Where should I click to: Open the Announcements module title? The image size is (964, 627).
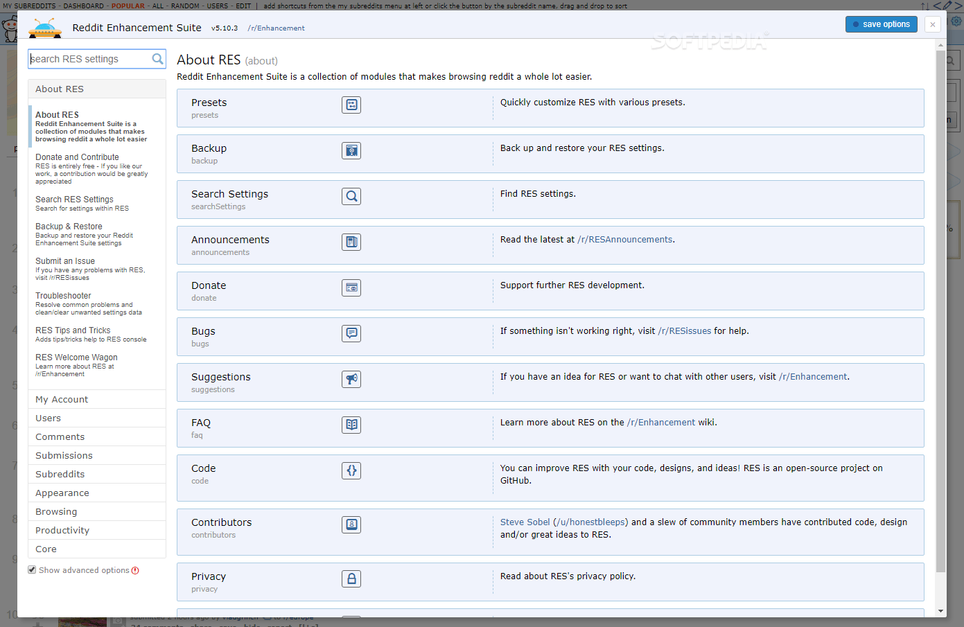[230, 240]
